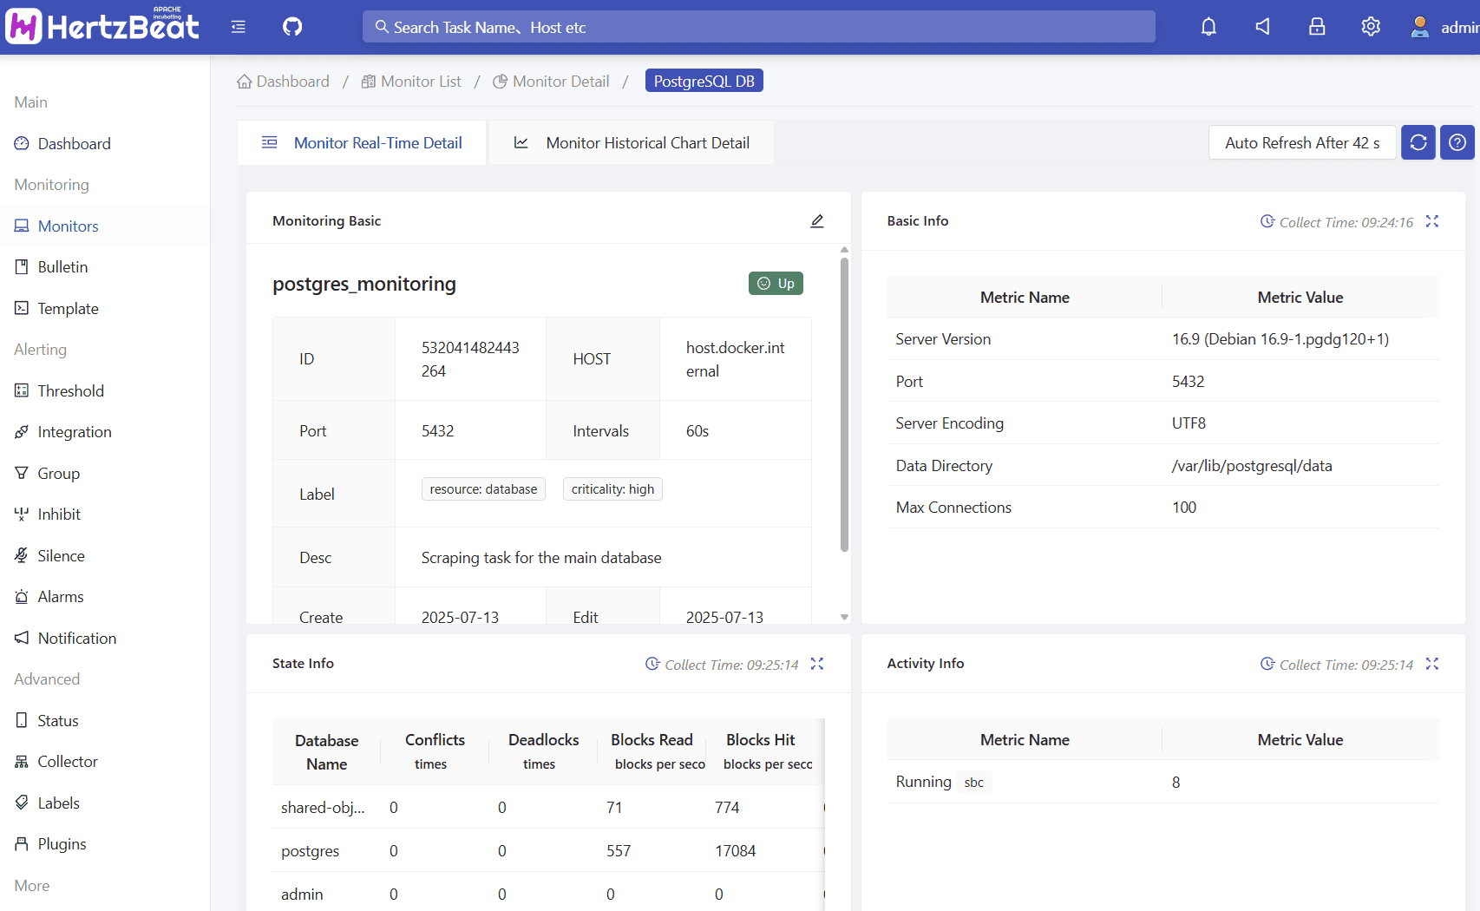This screenshot has height=911, width=1480.
Task: Click the search task name field
Action: pos(758,27)
